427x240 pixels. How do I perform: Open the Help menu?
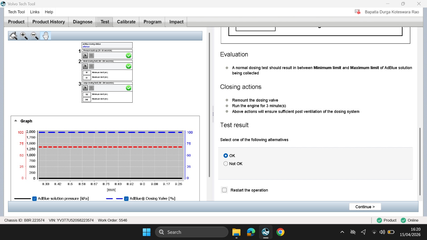pos(49,12)
